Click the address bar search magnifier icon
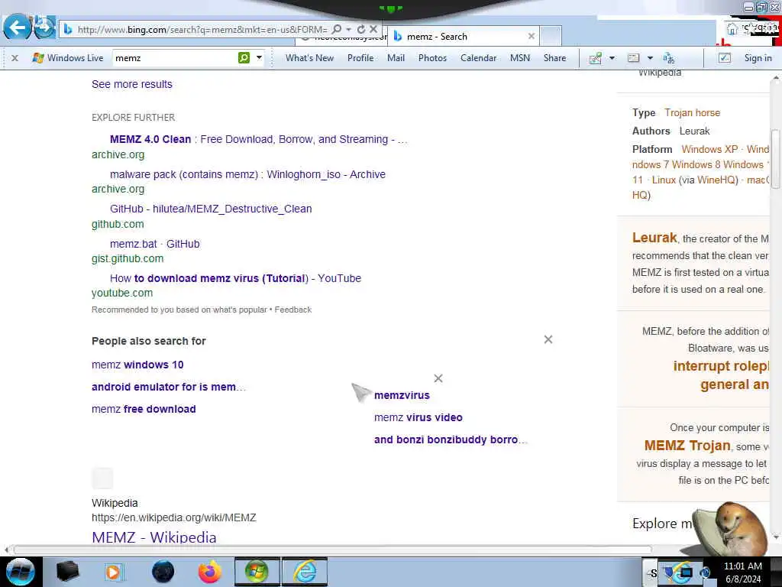This screenshot has height=587, width=782. [x=337, y=30]
